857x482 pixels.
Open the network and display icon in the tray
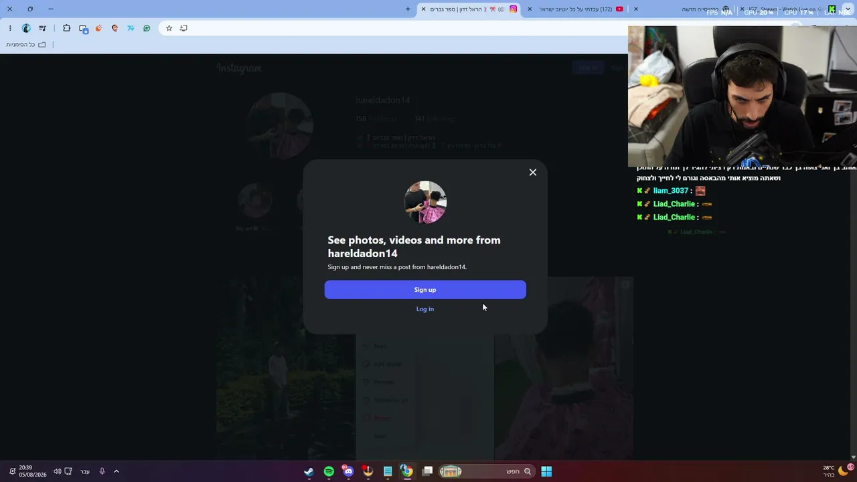pos(68,471)
